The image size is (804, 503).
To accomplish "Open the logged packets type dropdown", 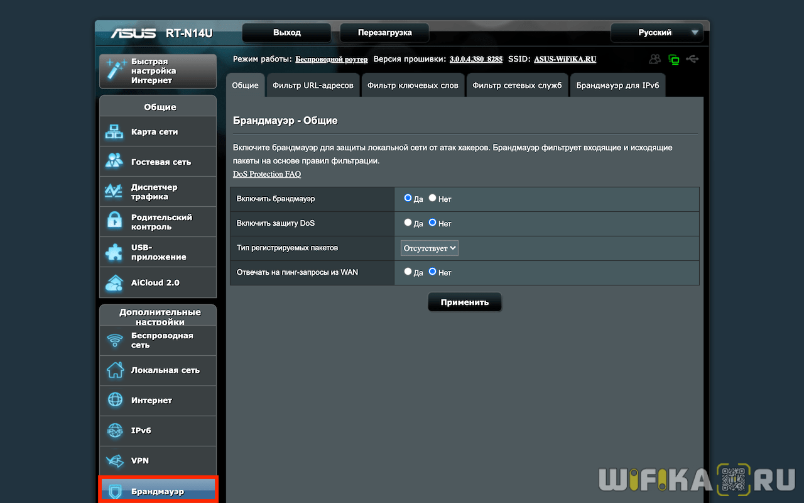I will (x=430, y=248).
